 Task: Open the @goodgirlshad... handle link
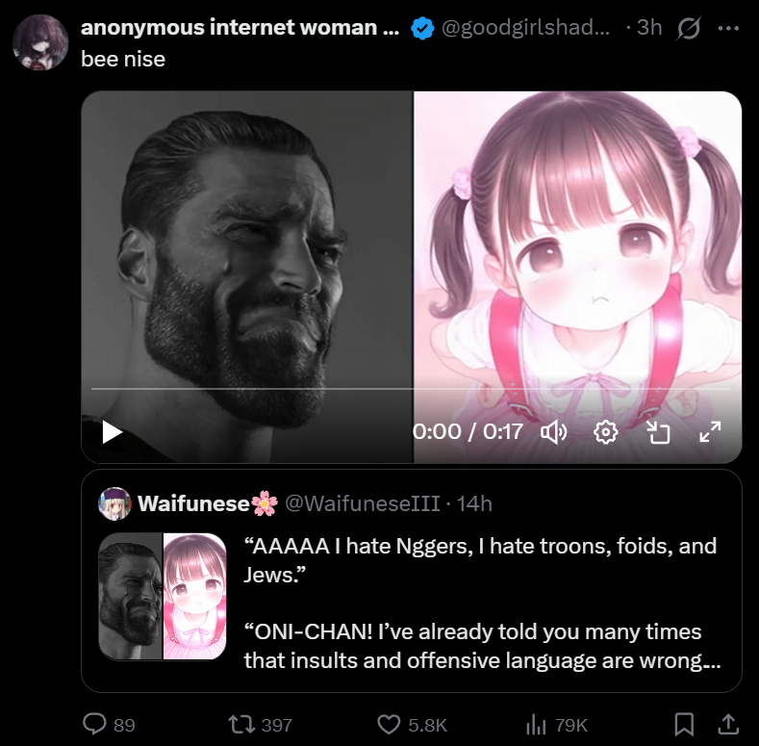click(x=525, y=28)
